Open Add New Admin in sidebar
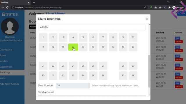 [x=9, y=84]
